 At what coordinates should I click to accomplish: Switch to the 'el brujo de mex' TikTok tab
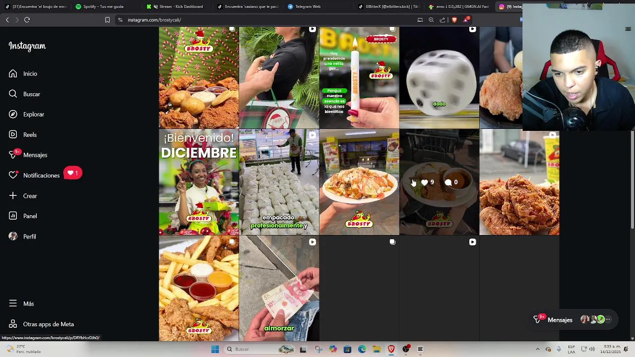(x=36, y=6)
